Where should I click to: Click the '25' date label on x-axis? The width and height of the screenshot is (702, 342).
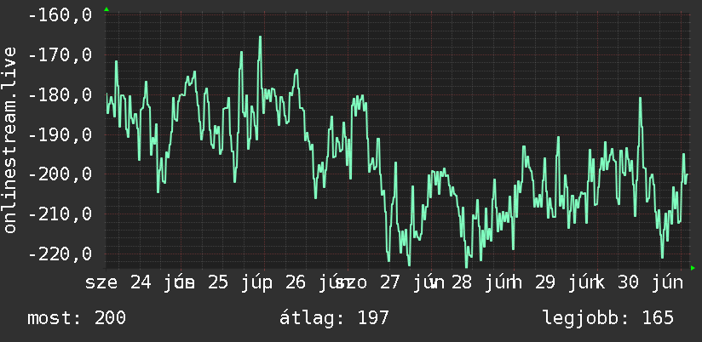pyautogui.click(x=218, y=282)
